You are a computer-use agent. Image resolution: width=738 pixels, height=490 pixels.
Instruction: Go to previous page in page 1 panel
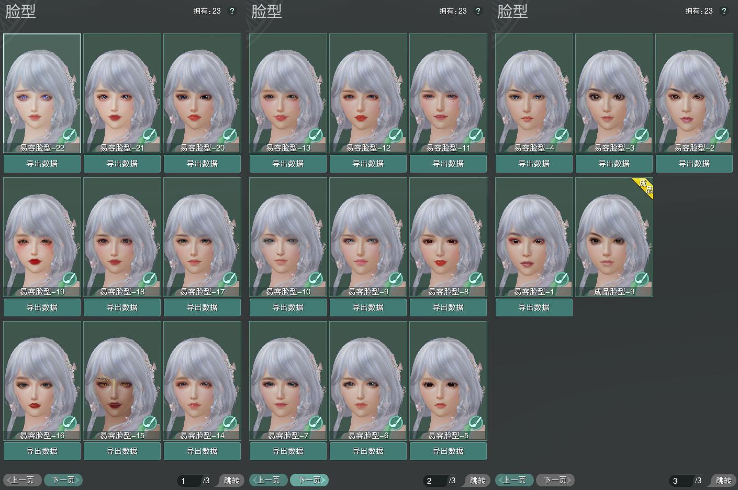click(x=23, y=480)
